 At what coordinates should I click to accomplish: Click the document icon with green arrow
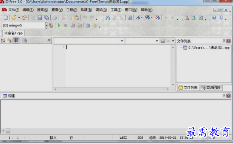pos(194,18)
